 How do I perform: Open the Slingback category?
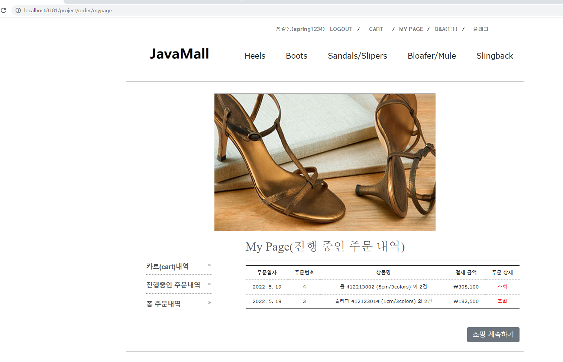(x=495, y=56)
